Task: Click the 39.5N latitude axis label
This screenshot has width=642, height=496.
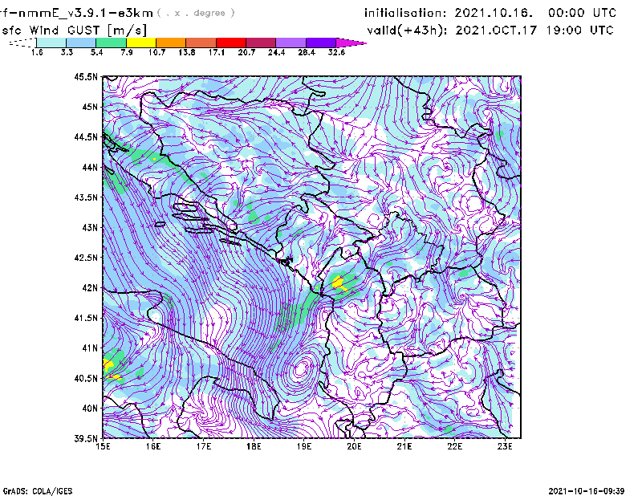Action: (x=86, y=438)
